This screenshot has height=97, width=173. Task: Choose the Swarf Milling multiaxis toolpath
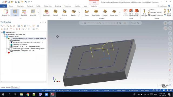pyautogui.click(x=96, y=13)
